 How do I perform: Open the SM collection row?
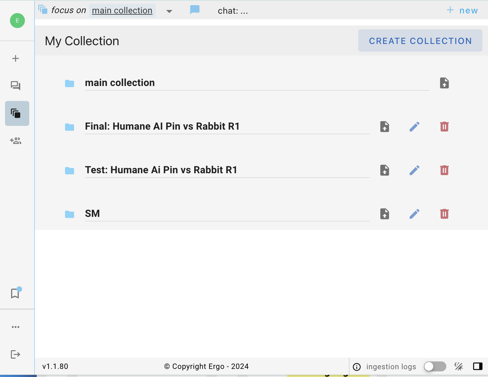pyautogui.click(x=227, y=213)
